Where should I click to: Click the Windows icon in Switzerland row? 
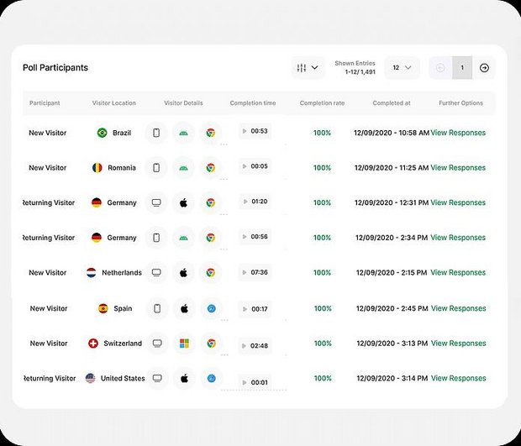(x=183, y=344)
